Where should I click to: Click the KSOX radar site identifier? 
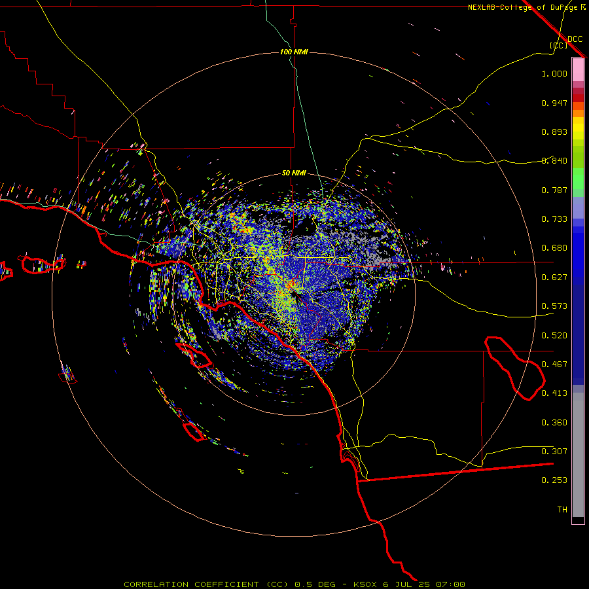tap(365, 584)
